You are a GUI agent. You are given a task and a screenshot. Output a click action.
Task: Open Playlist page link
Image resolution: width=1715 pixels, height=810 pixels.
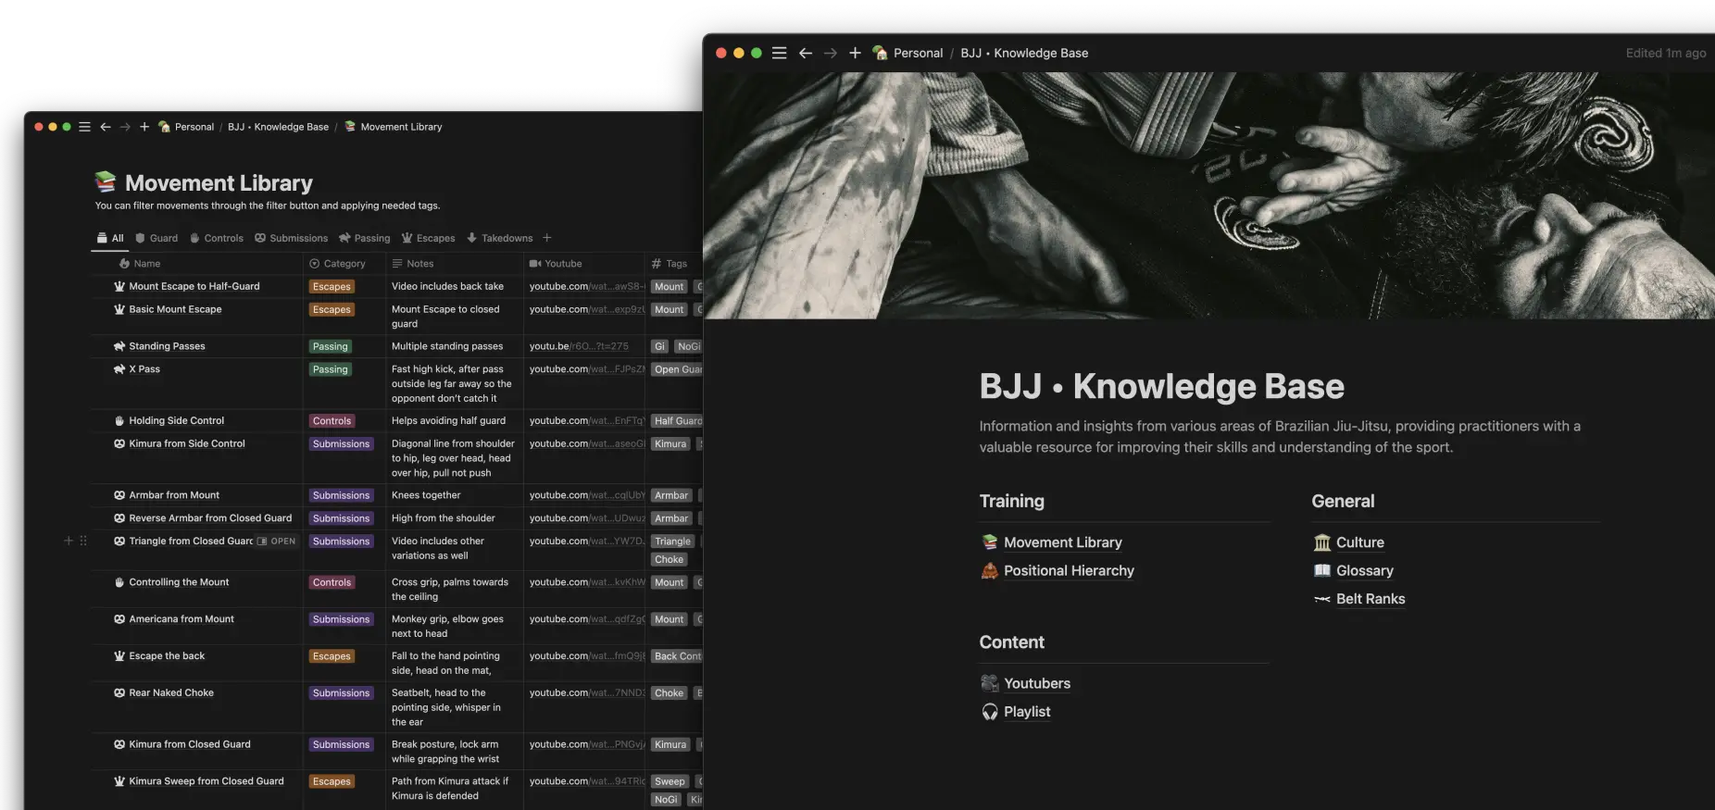tap(1027, 712)
